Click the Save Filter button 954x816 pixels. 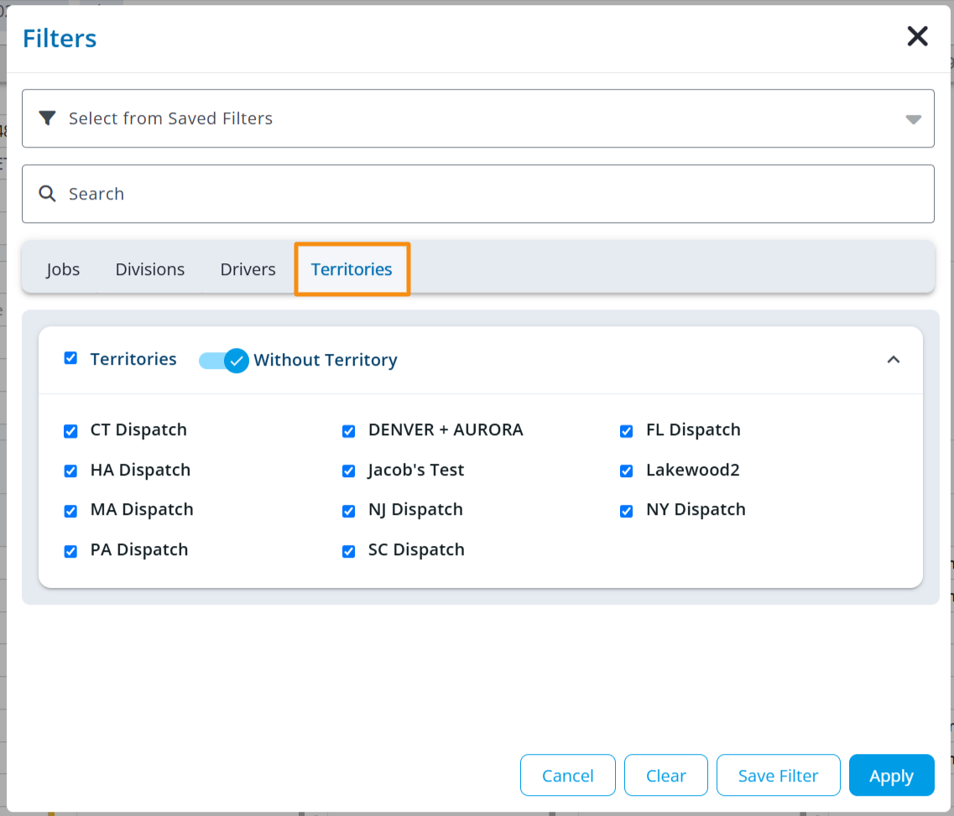click(778, 775)
